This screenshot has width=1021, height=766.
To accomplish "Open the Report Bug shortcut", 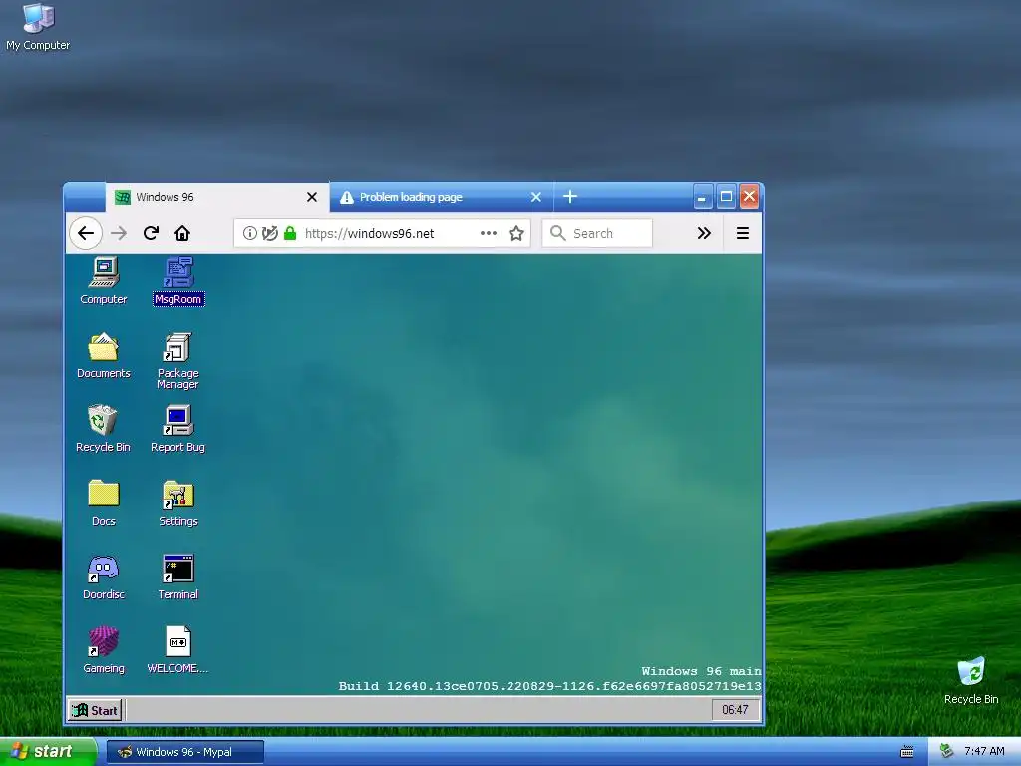I will click(x=177, y=429).
